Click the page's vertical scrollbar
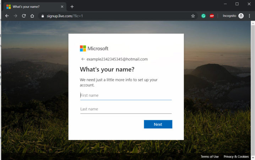255x160 pixels. click(x=253, y=90)
